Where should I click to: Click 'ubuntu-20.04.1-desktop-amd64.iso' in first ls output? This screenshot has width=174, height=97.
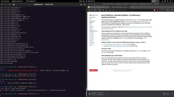tap(54, 71)
